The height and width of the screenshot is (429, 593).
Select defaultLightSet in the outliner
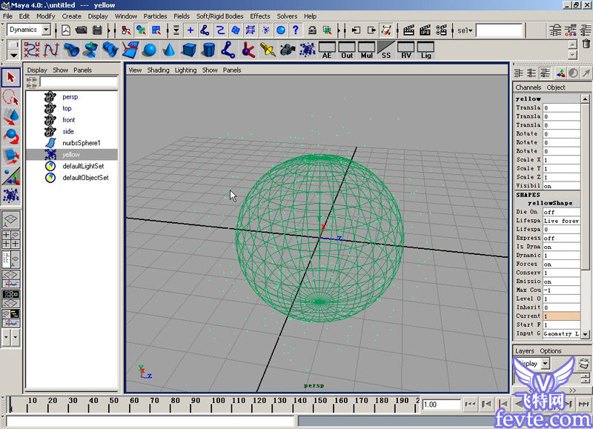83,166
